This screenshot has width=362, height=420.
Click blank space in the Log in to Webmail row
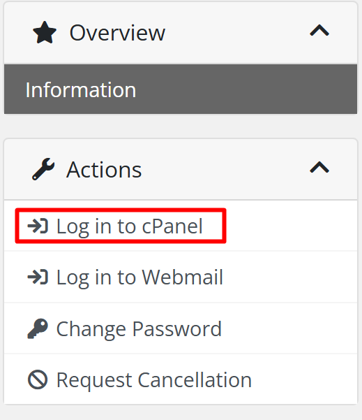pos(290,277)
